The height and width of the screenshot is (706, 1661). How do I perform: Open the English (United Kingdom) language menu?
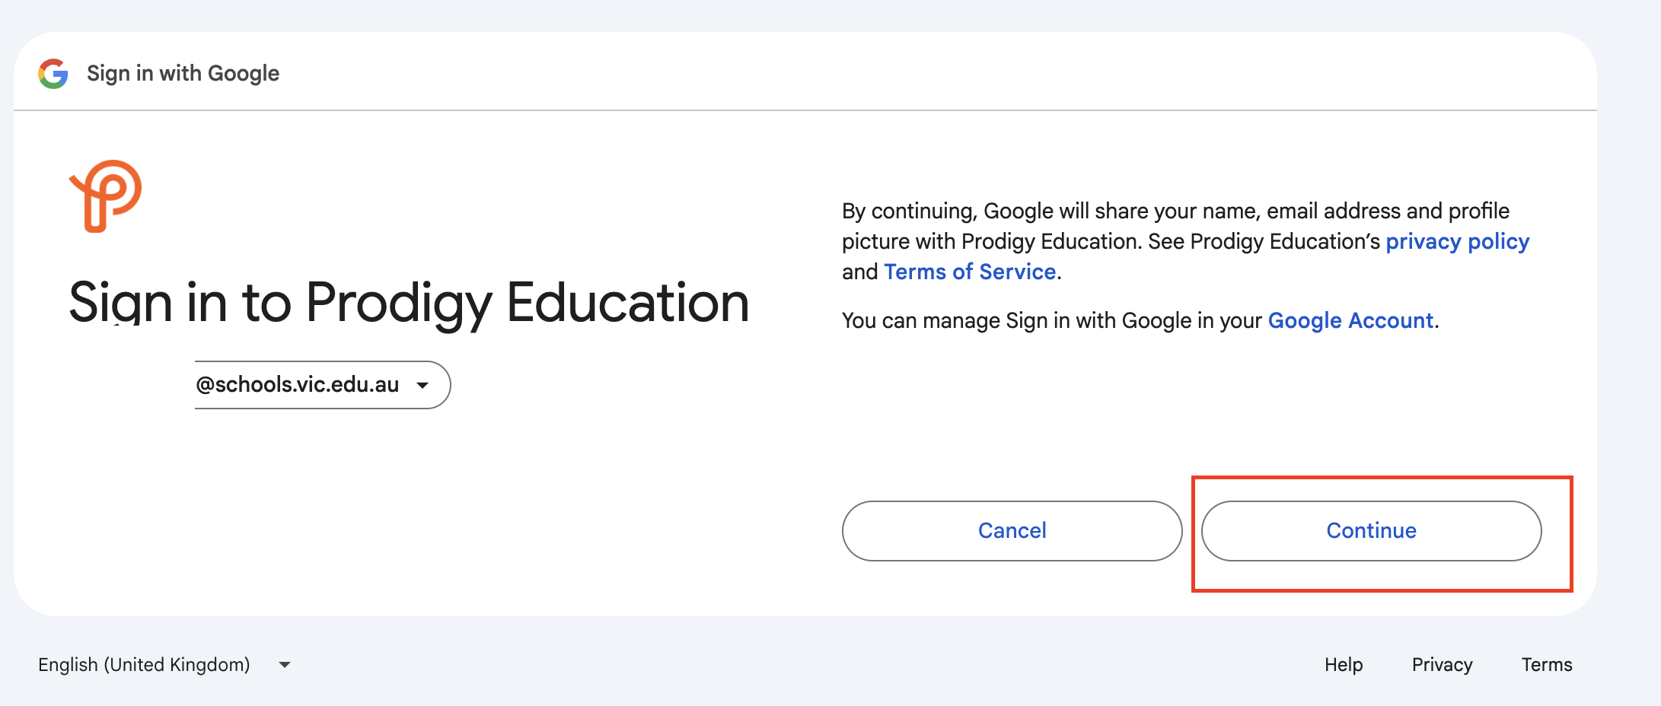(x=145, y=665)
